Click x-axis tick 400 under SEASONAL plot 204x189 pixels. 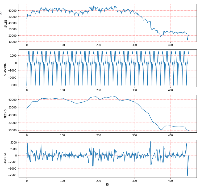tap(170, 90)
